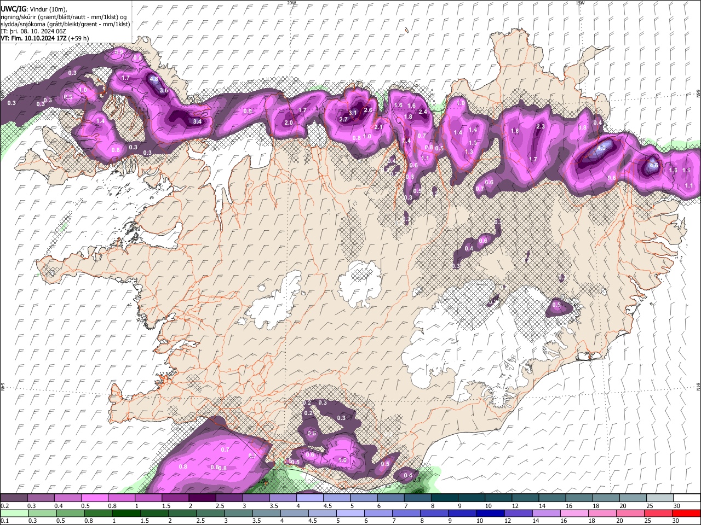Image resolution: width=701 pixels, height=525 pixels.
Task: Click the 'slydda/snjókoma (grátt/bleikt/grænt' header line
Action: (x=65, y=24)
